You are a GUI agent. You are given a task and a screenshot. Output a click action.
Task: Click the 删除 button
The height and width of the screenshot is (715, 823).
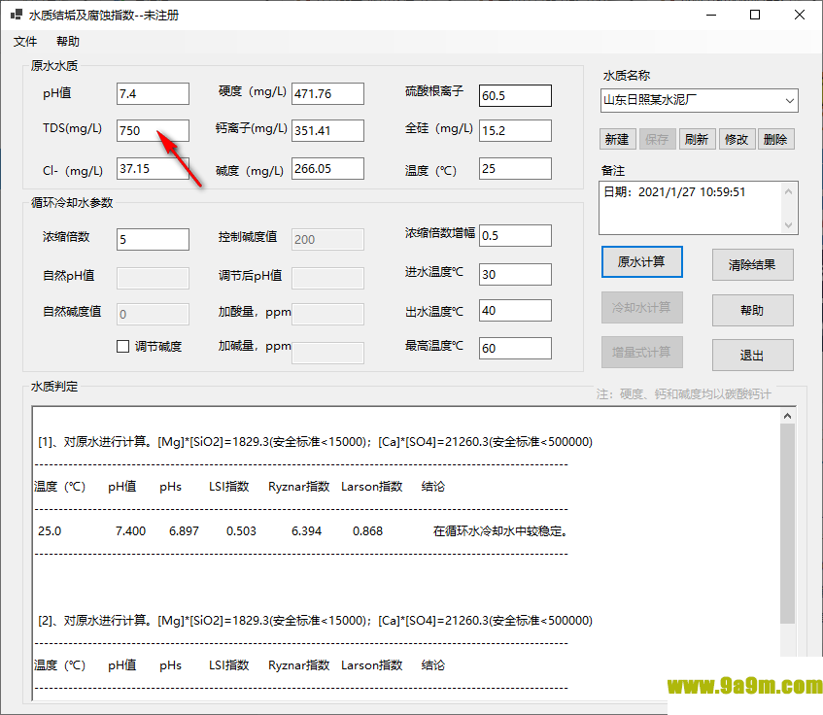[x=775, y=139]
